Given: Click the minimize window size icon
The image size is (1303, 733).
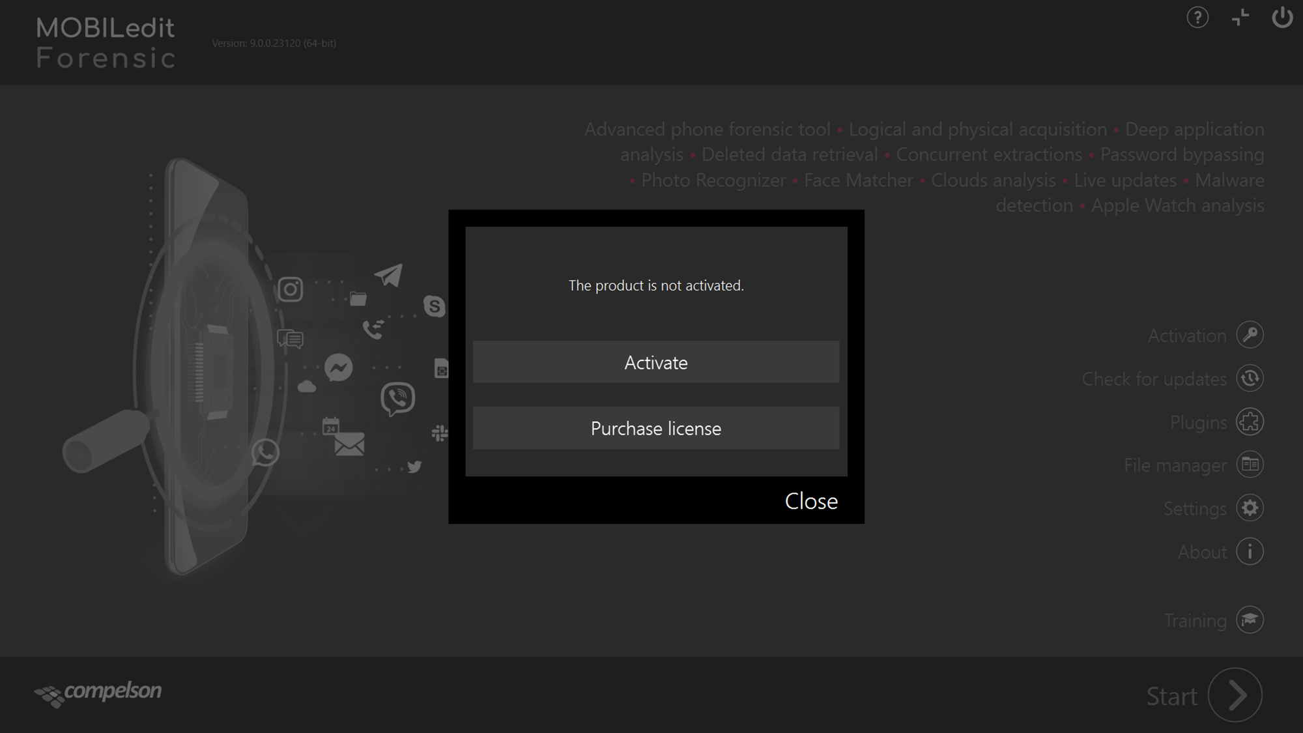Looking at the screenshot, I should [x=1240, y=18].
